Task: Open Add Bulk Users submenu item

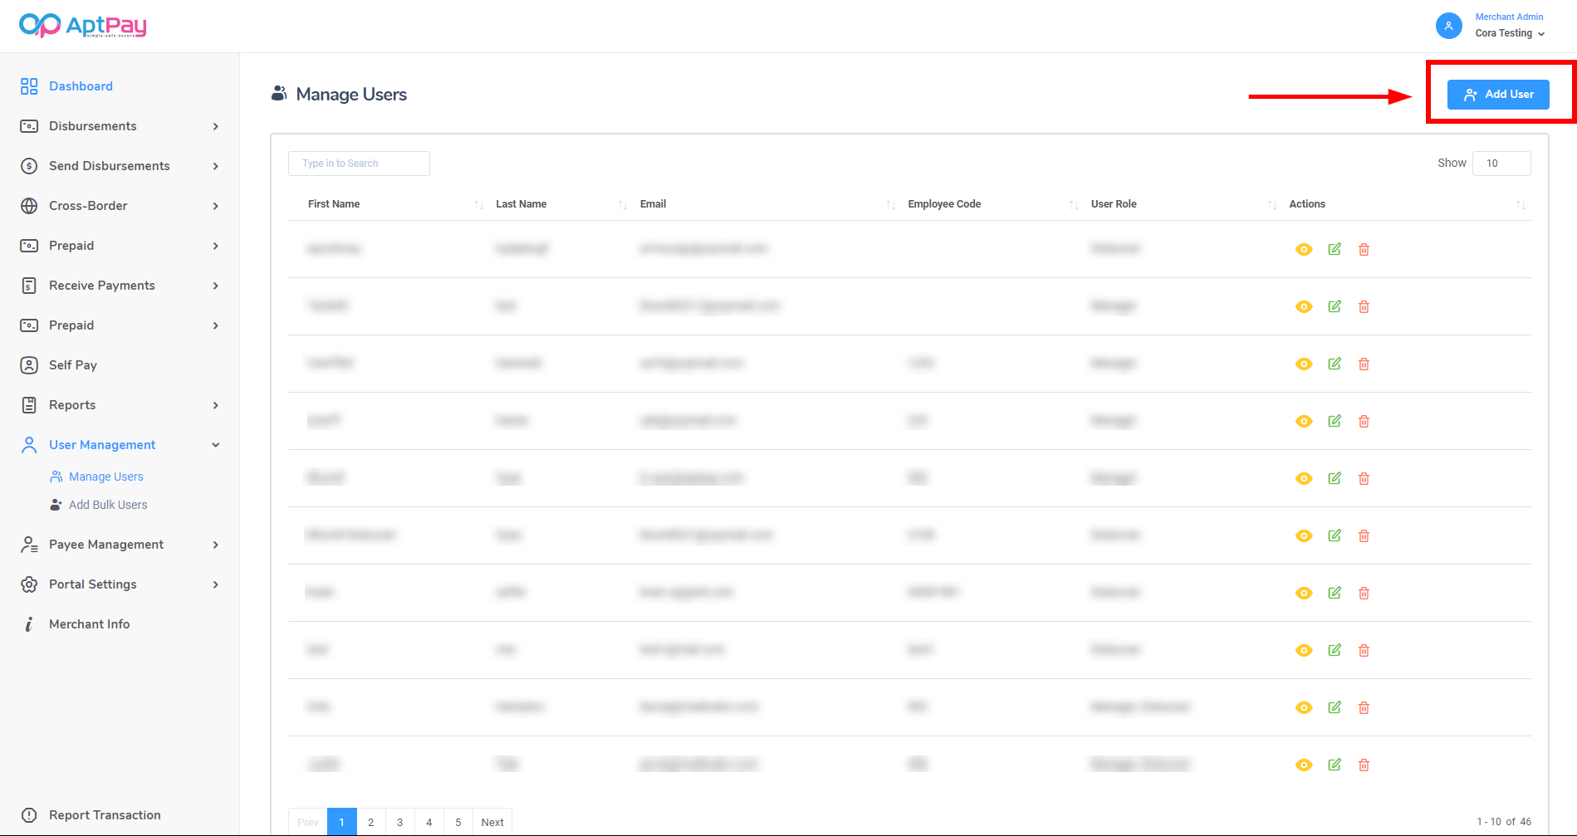Action: 108,505
